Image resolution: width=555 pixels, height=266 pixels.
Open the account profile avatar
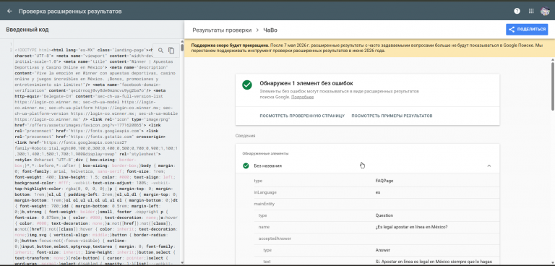545,11
